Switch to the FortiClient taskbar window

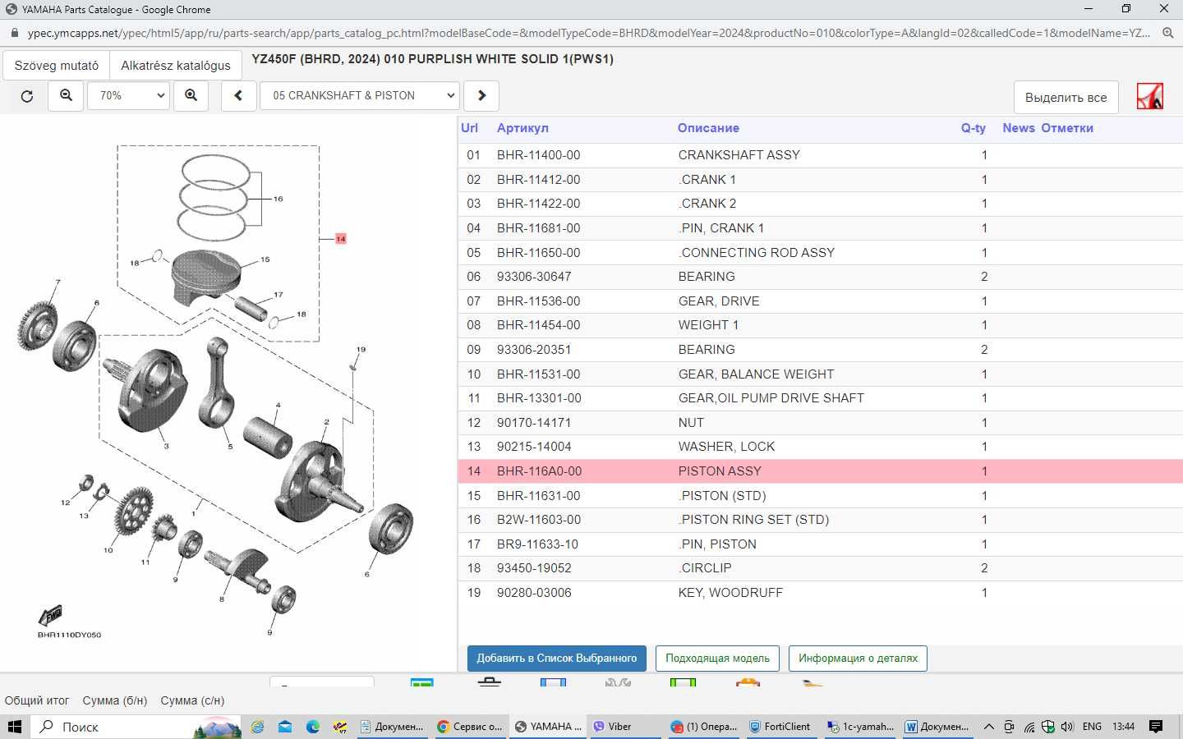[780, 727]
